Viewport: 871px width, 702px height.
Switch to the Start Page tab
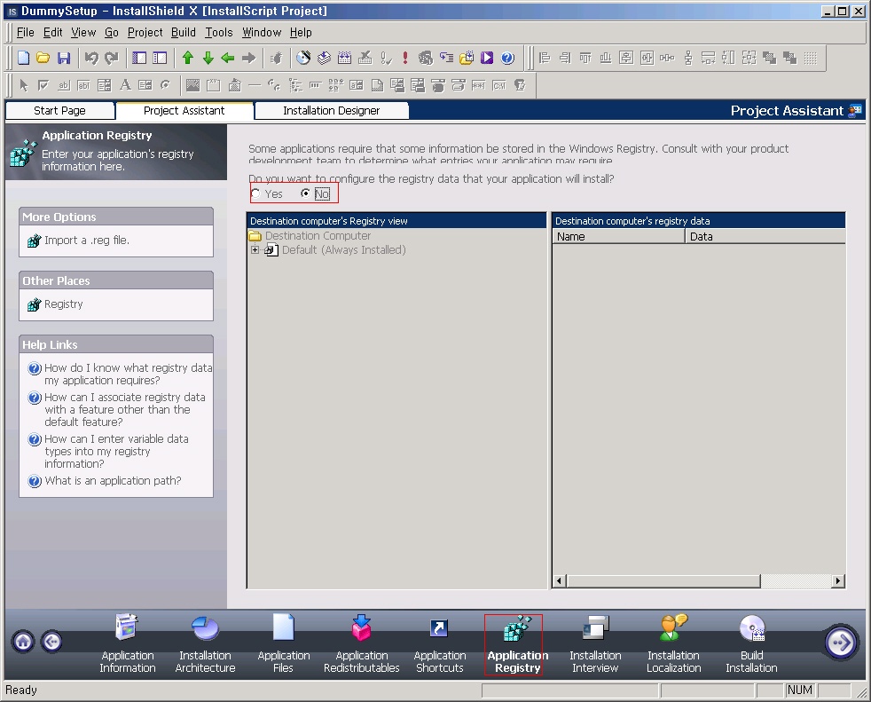click(60, 111)
